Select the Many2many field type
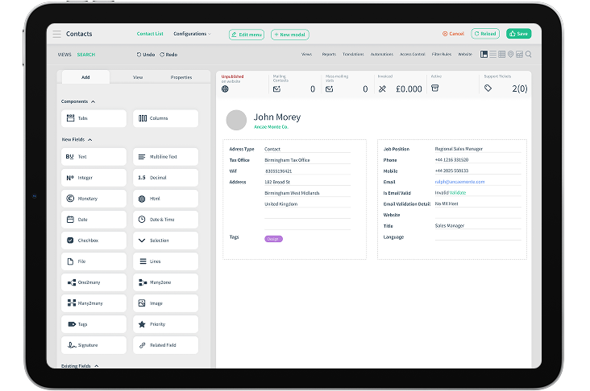This screenshot has width=590, height=391. [94, 303]
